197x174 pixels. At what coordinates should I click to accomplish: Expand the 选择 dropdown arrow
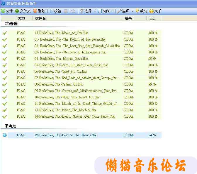(95, 11)
